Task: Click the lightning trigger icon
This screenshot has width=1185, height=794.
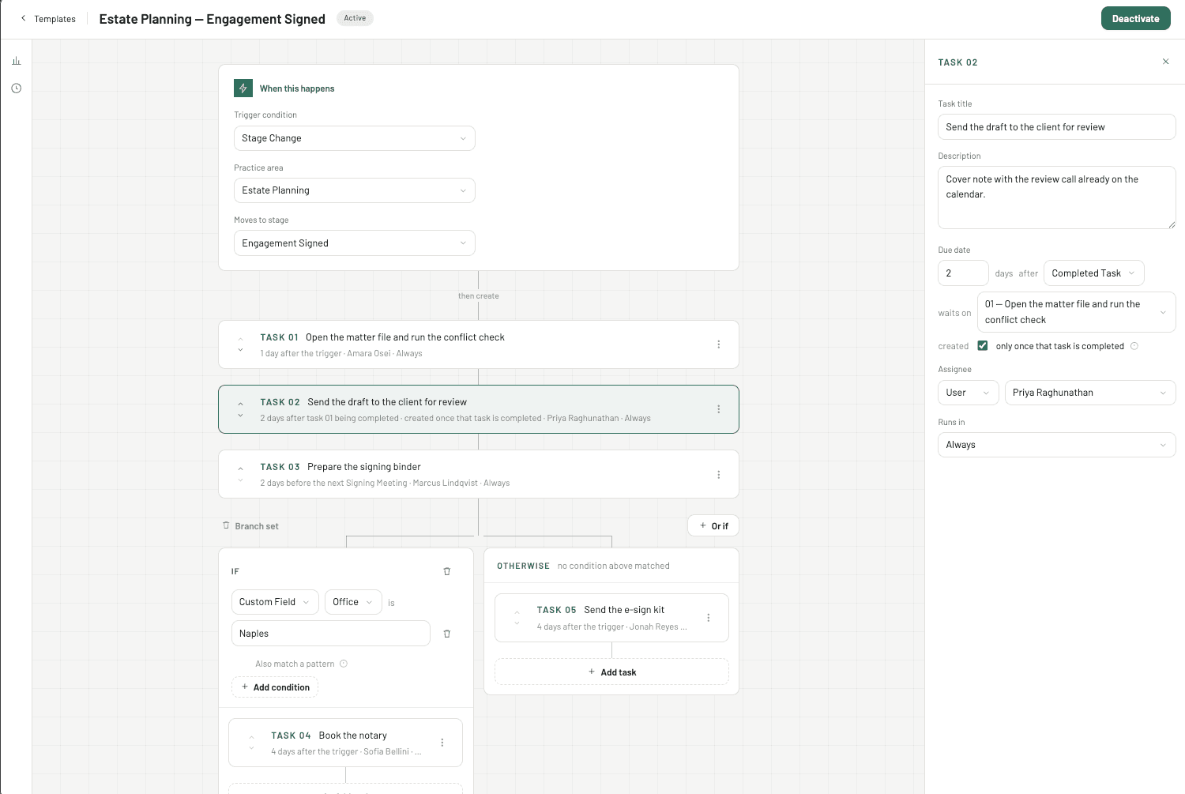Action: point(243,88)
